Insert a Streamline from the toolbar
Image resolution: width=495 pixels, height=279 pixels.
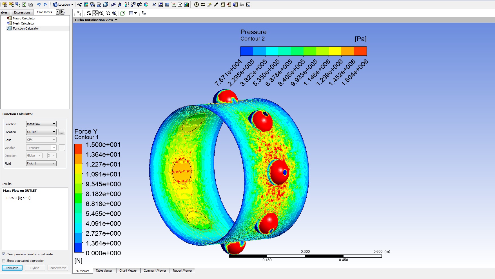click(x=93, y=5)
